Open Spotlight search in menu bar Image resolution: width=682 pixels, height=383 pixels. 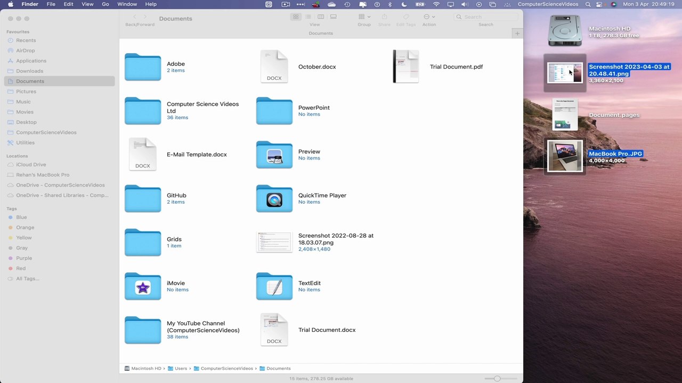pyautogui.click(x=588, y=4)
